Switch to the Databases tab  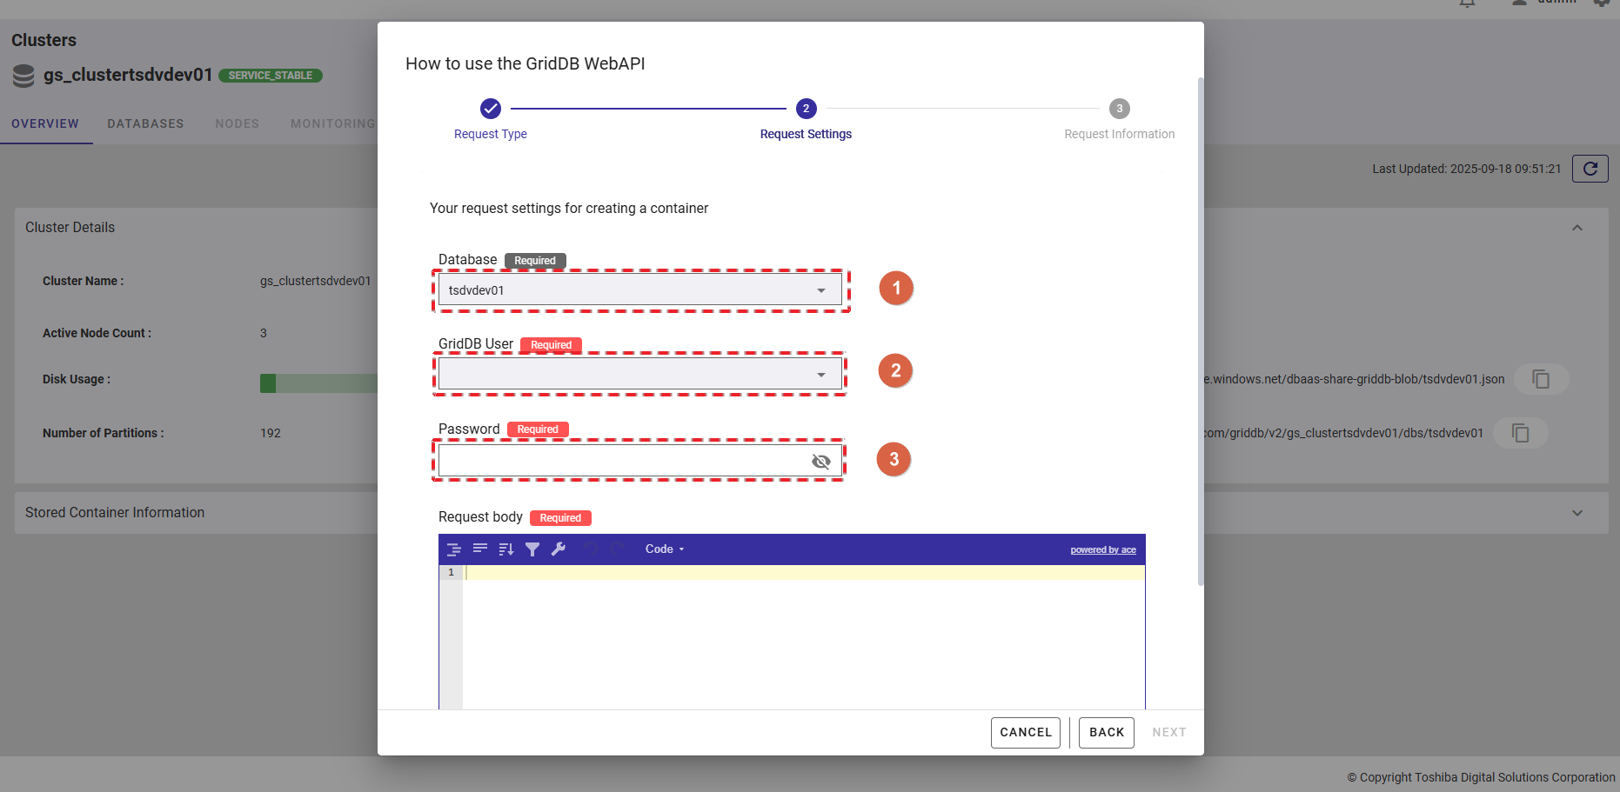click(145, 123)
